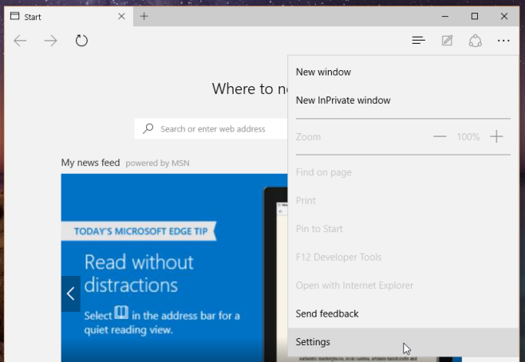Viewport: 525px width, 362px height.
Task: Click the Search or enter web address box
Action: [211, 129]
